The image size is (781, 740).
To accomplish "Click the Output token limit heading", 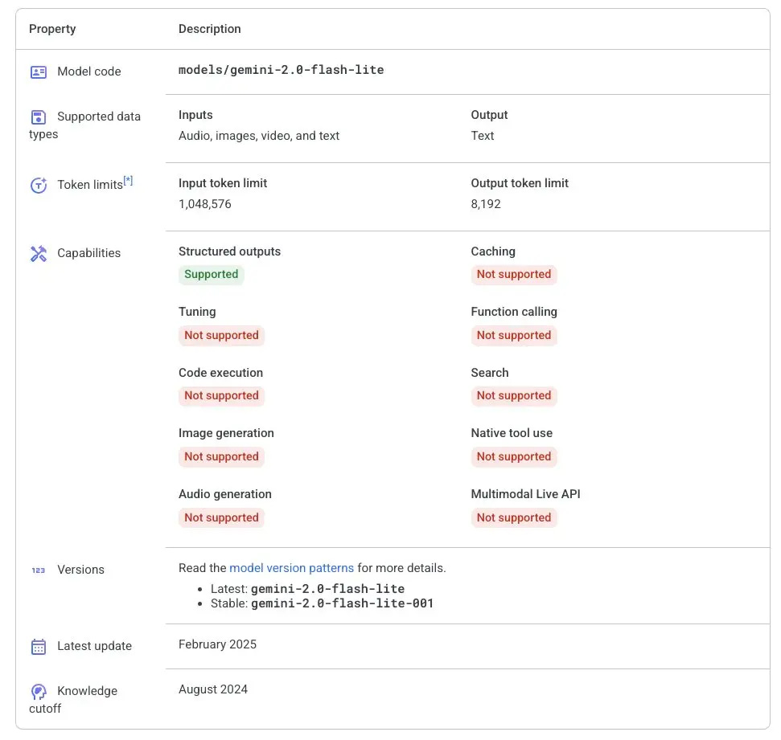I will tap(520, 183).
